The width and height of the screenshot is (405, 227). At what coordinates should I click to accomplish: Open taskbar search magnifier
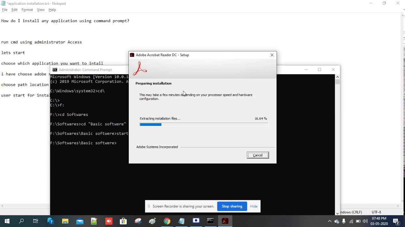point(22,221)
